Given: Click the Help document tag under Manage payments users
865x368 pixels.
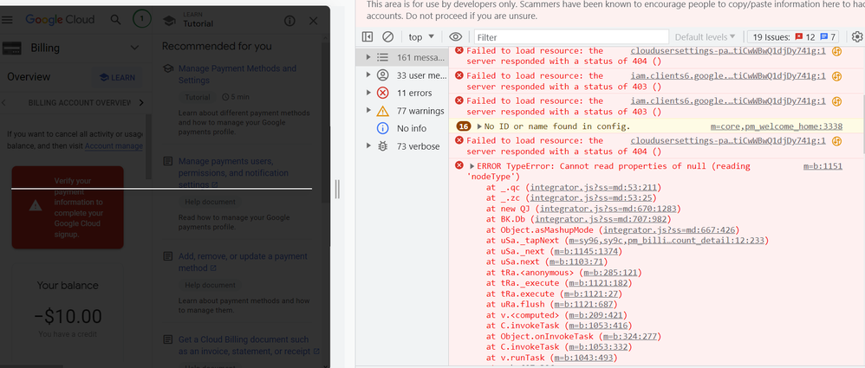Looking at the screenshot, I should click(210, 202).
